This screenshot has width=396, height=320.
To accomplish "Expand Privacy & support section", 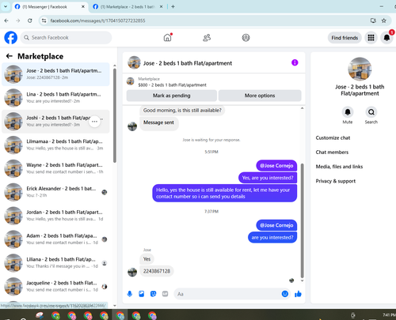I will 336,181.
